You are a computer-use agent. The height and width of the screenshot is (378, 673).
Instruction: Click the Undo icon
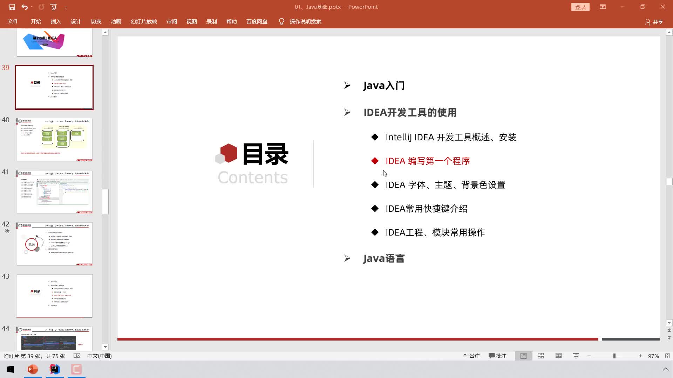[24, 7]
